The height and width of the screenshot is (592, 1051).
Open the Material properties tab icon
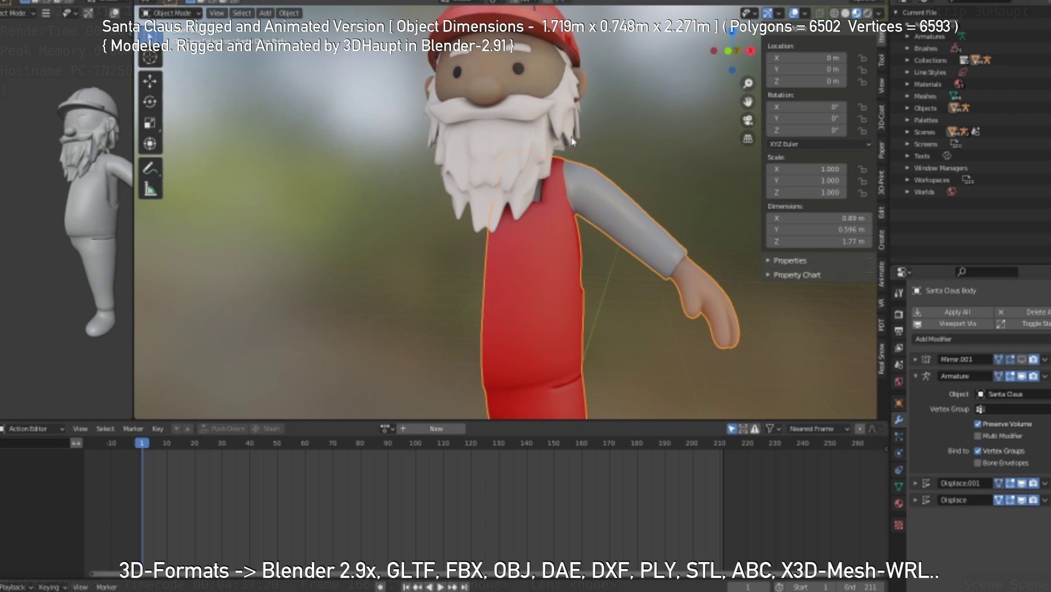899,503
